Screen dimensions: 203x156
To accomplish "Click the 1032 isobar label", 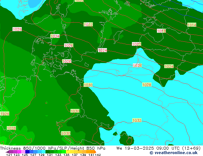I will (x=137, y=120).
